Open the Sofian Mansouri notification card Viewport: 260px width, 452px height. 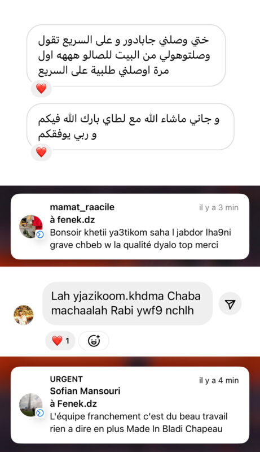130,405
